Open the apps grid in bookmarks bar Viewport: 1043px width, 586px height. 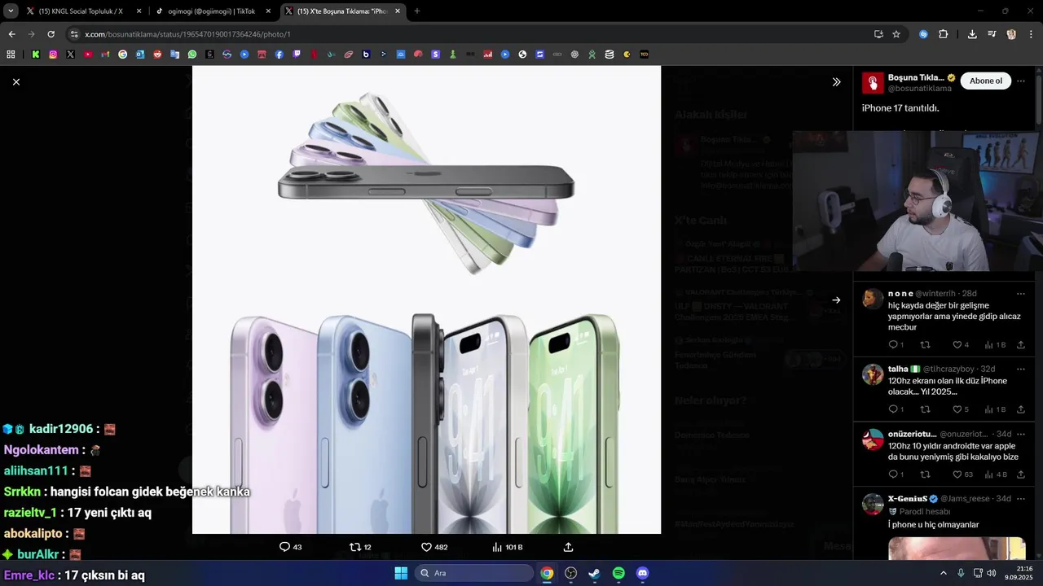[x=11, y=55]
